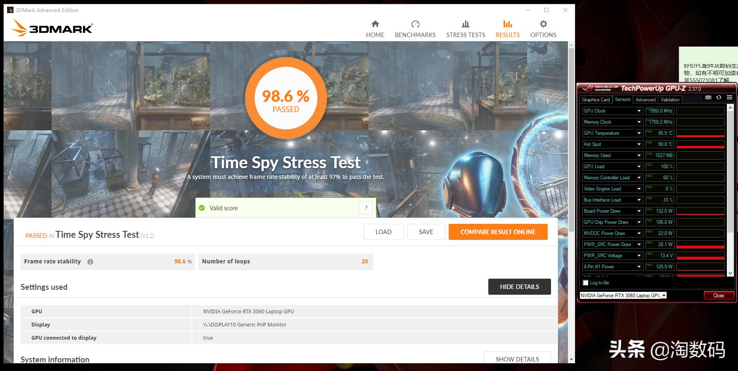Click the GPU Clock 1950.0 MHz value

click(x=660, y=111)
